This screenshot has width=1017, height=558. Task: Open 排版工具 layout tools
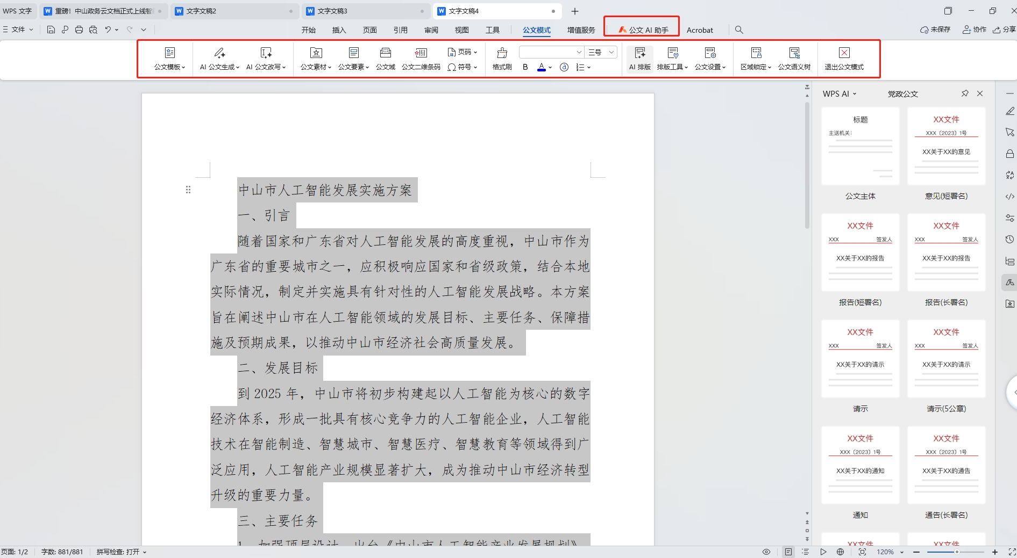pos(672,59)
